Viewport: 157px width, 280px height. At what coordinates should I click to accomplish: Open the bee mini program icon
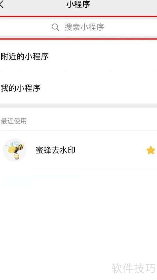click(14, 150)
